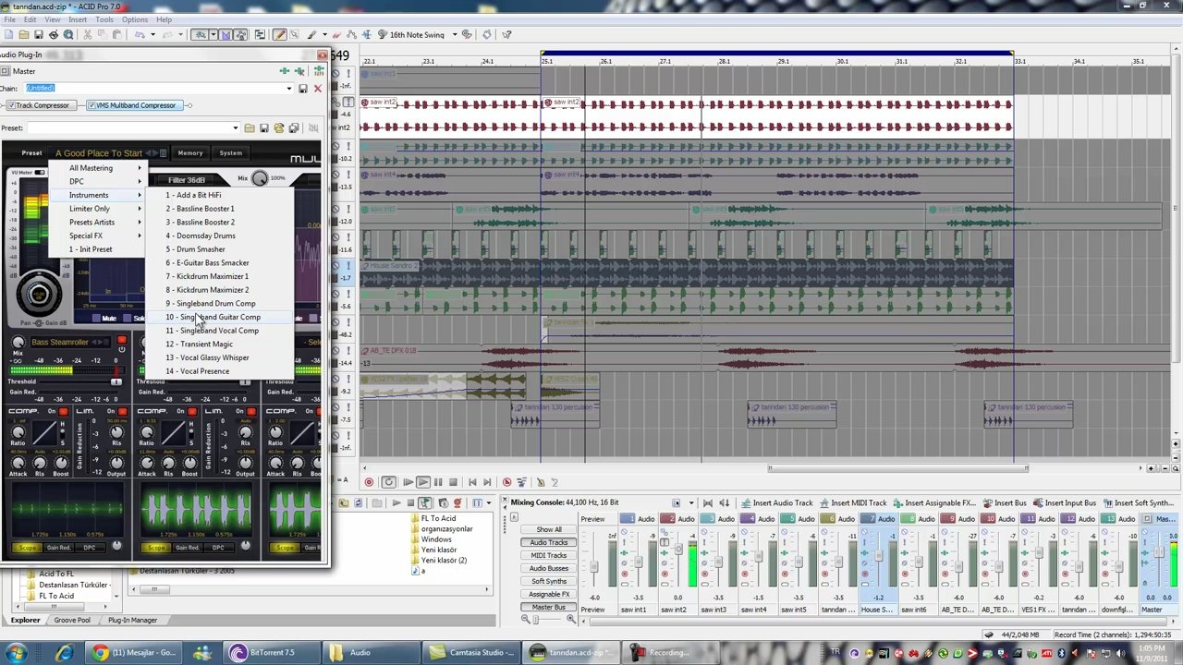Switch to Explorer tab
The image size is (1183, 665).
point(25,620)
